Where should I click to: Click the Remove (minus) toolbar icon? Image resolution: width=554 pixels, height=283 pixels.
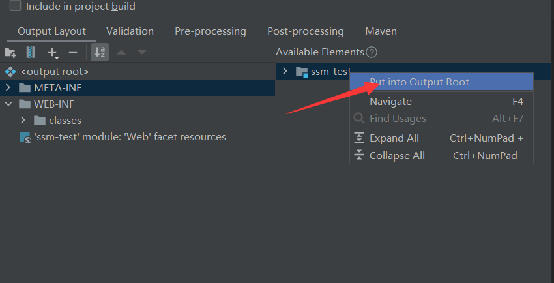[x=73, y=52]
